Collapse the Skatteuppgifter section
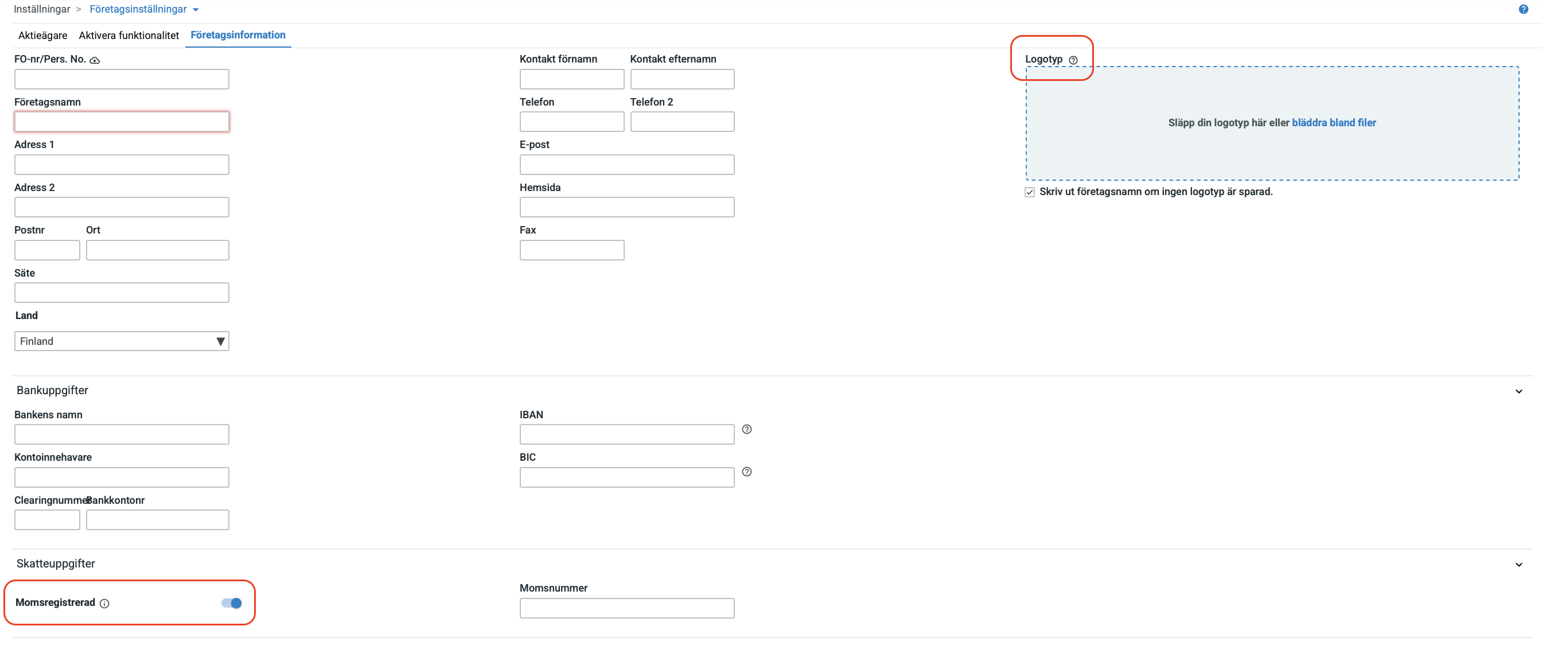The width and height of the screenshot is (1542, 661). (1518, 565)
